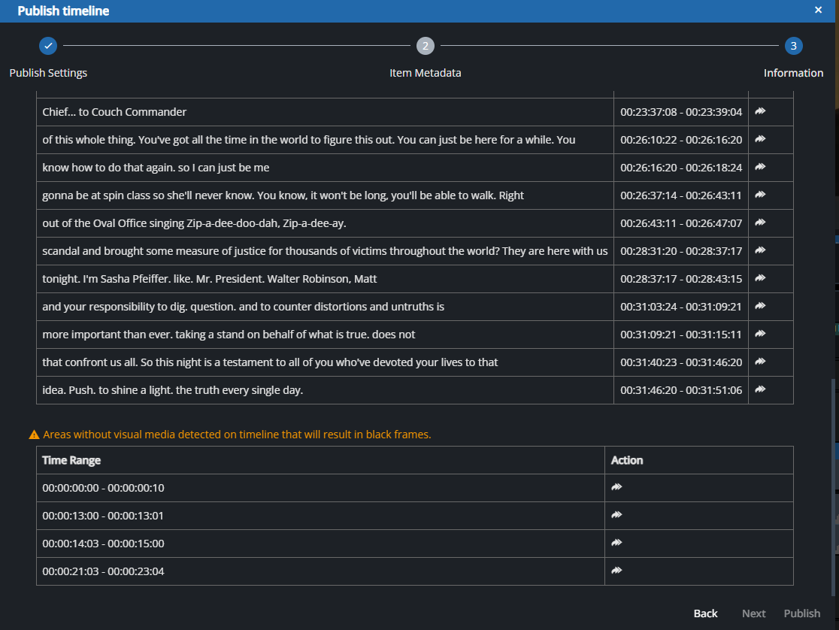This screenshot has height=630, width=839.
Task: Select the Time Range column header
Action: pyautogui.click(x=71, y=459)
